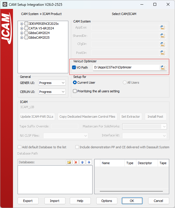Select the 3DEXPERIENCE2025x tree label
Image resolution: width=175 pixels, height=208 pixels.
44,24
